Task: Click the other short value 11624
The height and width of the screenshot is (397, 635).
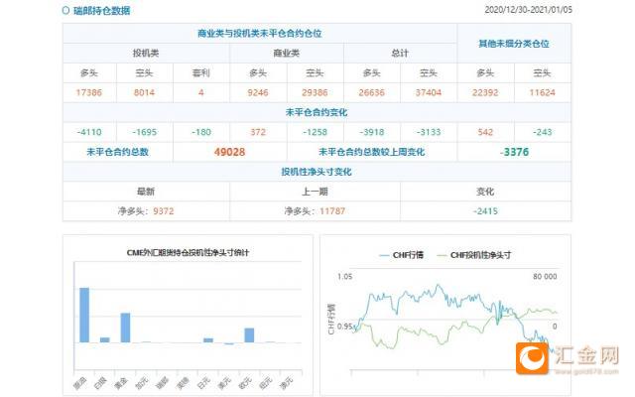Action: (542, 92)
